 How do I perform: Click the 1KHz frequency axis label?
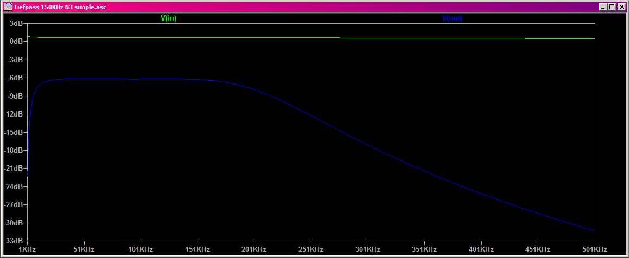(27, 249)
